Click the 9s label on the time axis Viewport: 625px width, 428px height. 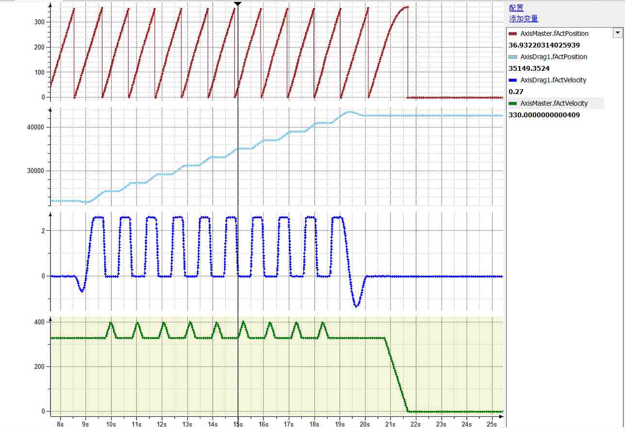point(85,424)
